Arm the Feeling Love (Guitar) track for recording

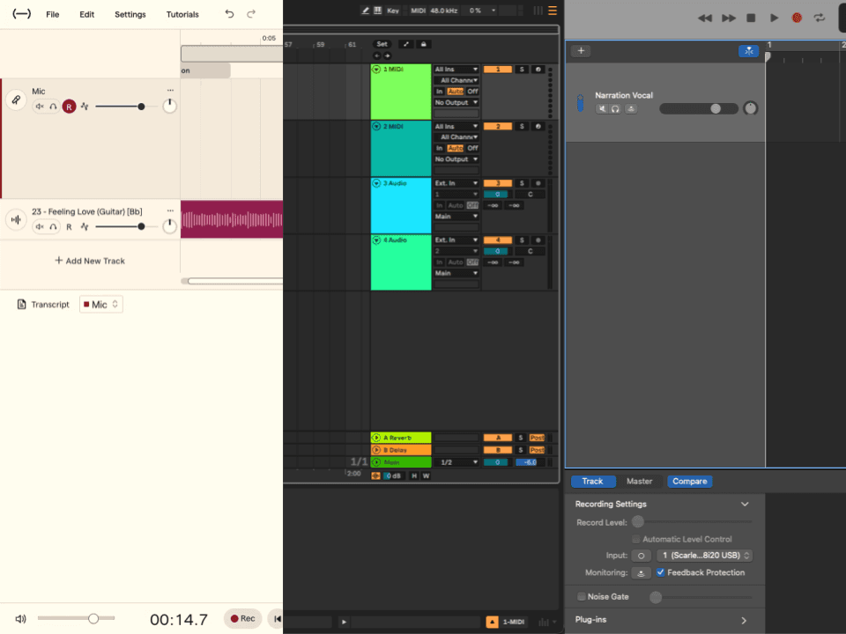click(x=69, y=227)
